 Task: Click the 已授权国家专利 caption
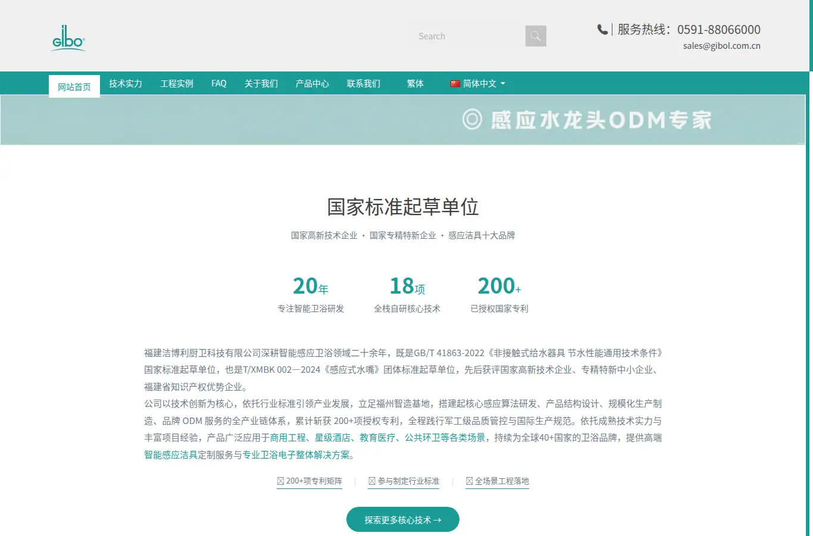tap(499, 308)
